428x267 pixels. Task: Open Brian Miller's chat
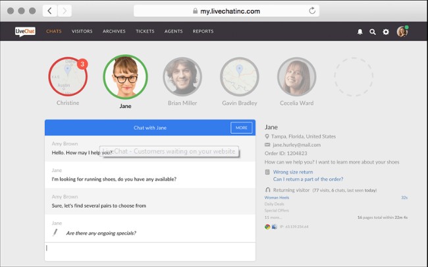[x=182, y=76]
